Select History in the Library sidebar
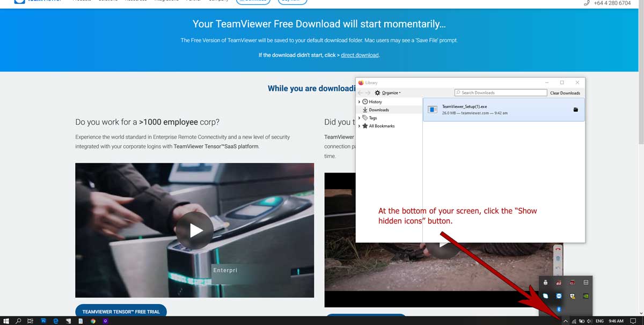644x325 pixels. tap(375, 102)
